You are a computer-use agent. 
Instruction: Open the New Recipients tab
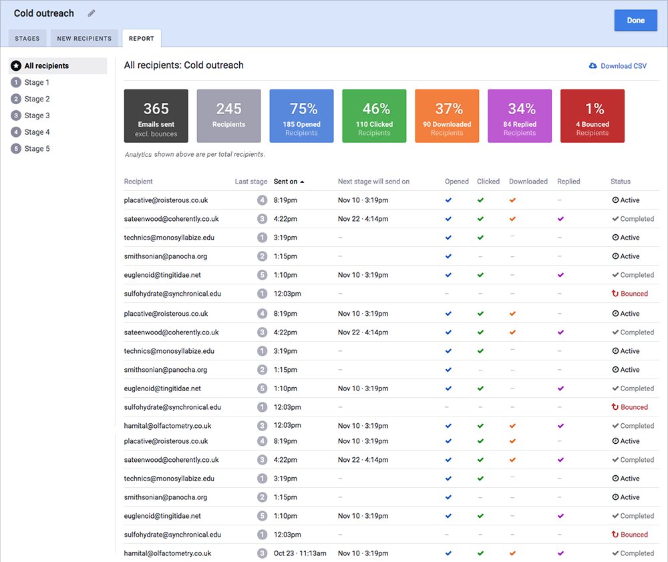[x=84, y=38]
